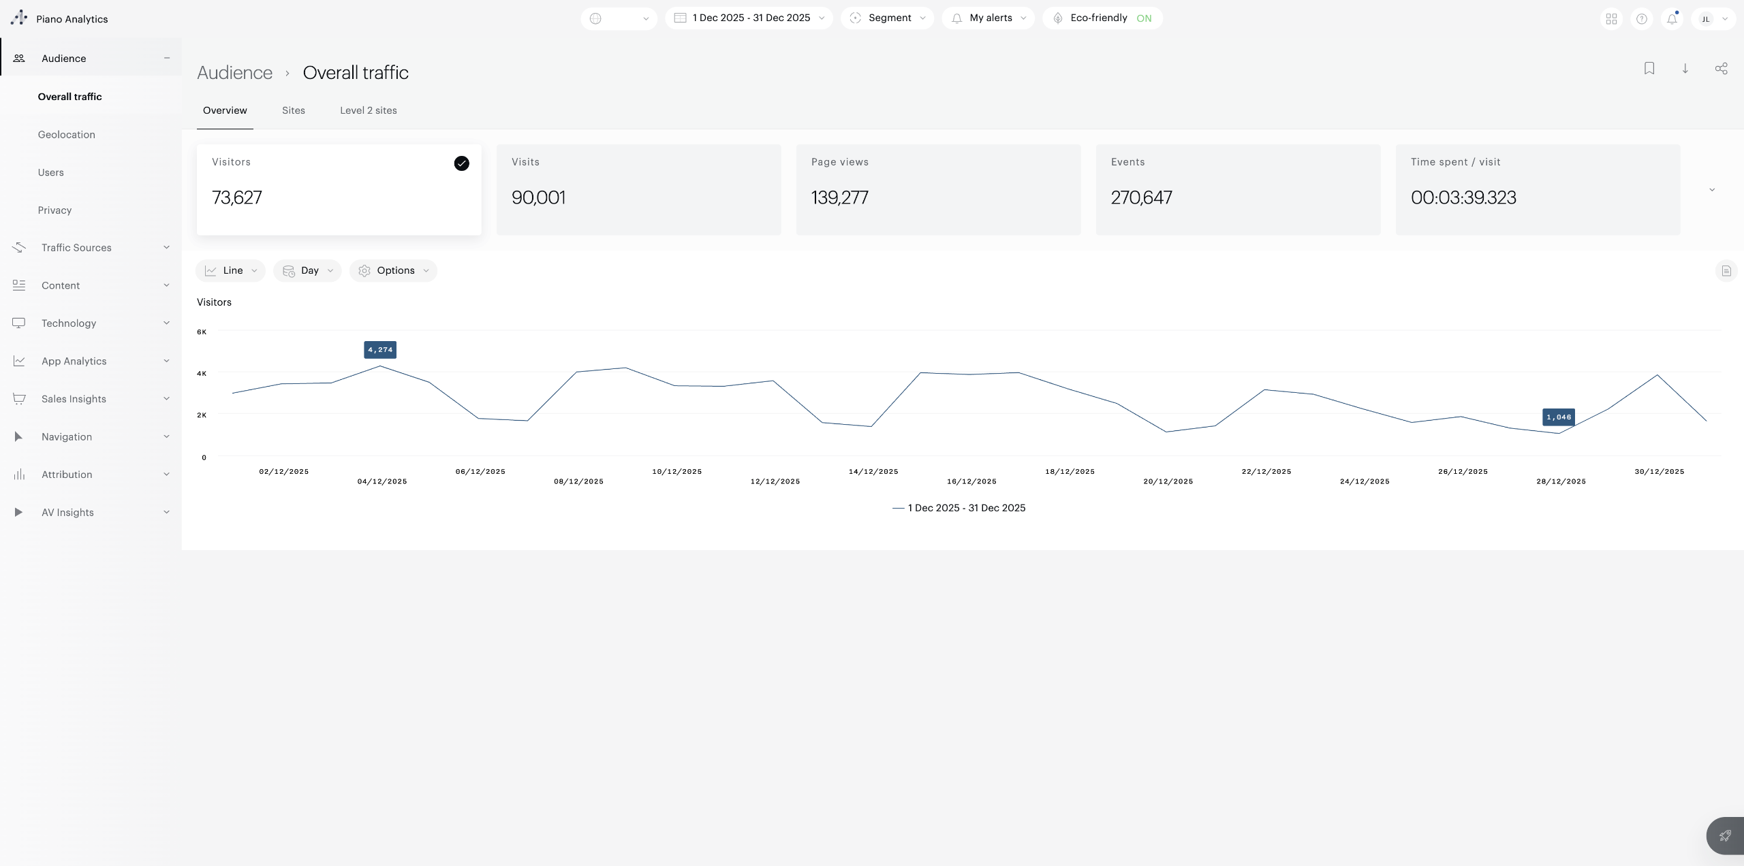Click the 1 Dec - 31 Dec legend entry
1744x866 pixels.
coord(959,508)
